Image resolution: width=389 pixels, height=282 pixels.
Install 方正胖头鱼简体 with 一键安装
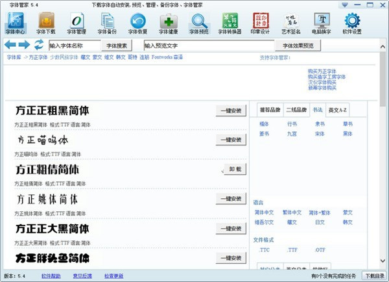click(231, 258)
